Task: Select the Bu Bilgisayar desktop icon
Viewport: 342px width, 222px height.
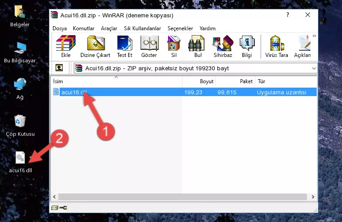Action: [20, 52]
